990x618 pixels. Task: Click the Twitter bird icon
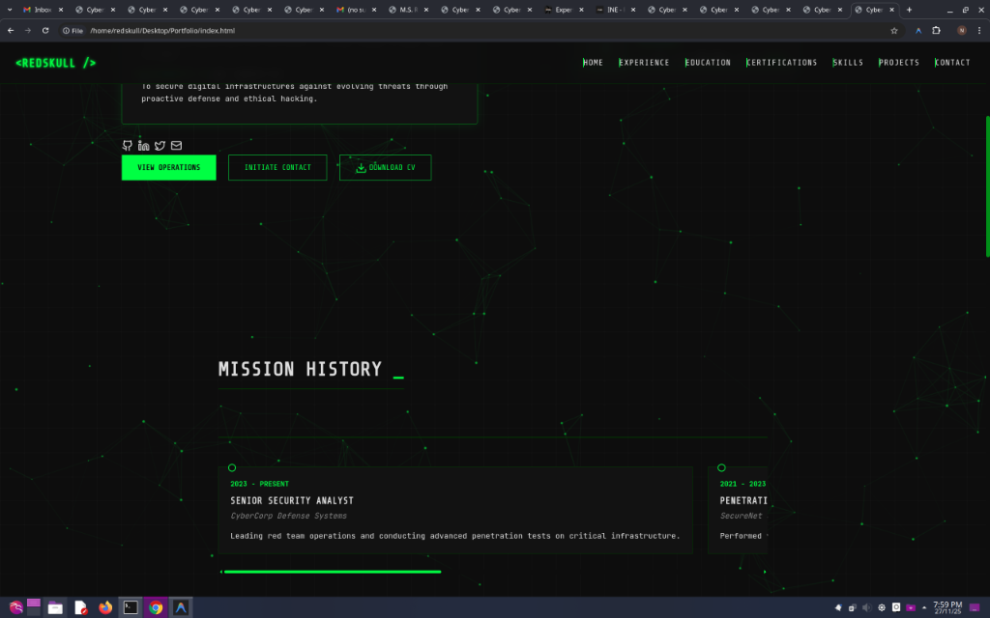click(160, 146)
